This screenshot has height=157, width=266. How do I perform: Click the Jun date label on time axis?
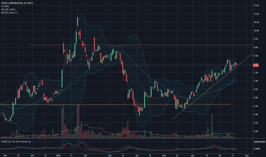coord(192,155)
